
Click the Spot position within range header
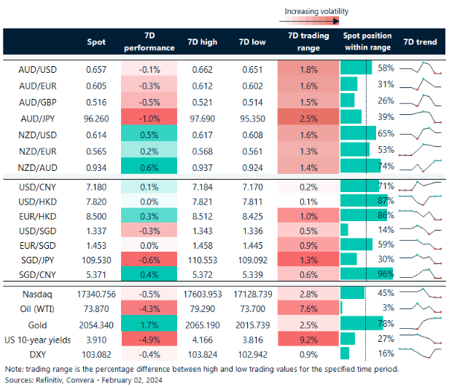click(x=367, y=42)
